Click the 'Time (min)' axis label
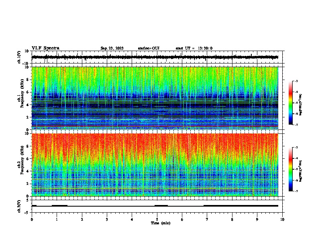The image size is (318, 246). click(161, 223)
